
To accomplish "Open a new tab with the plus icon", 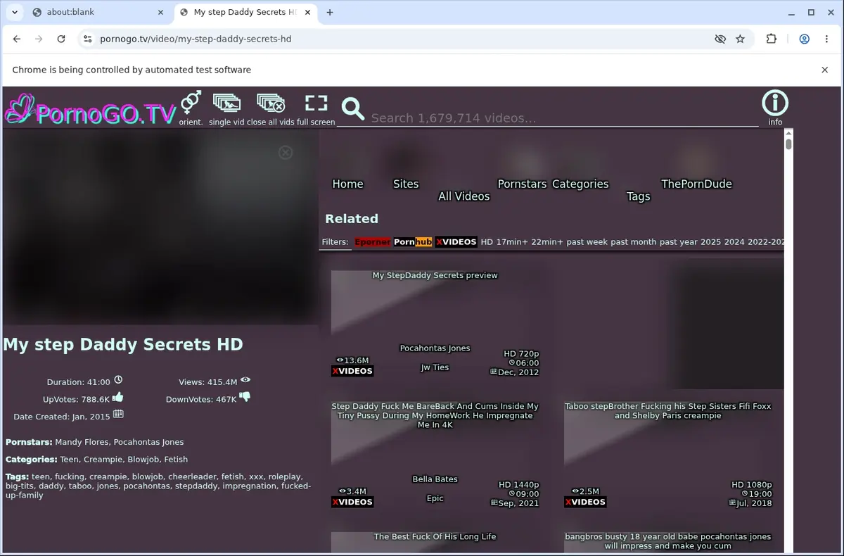I will click(x=330, y=12).
